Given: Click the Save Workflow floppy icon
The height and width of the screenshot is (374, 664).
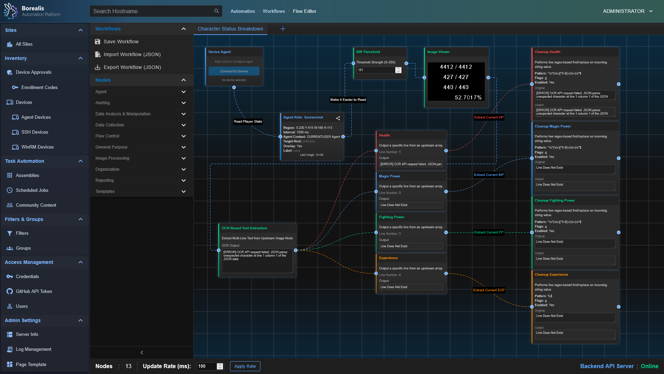Looking at the screenshot, I should coord(98,42).
